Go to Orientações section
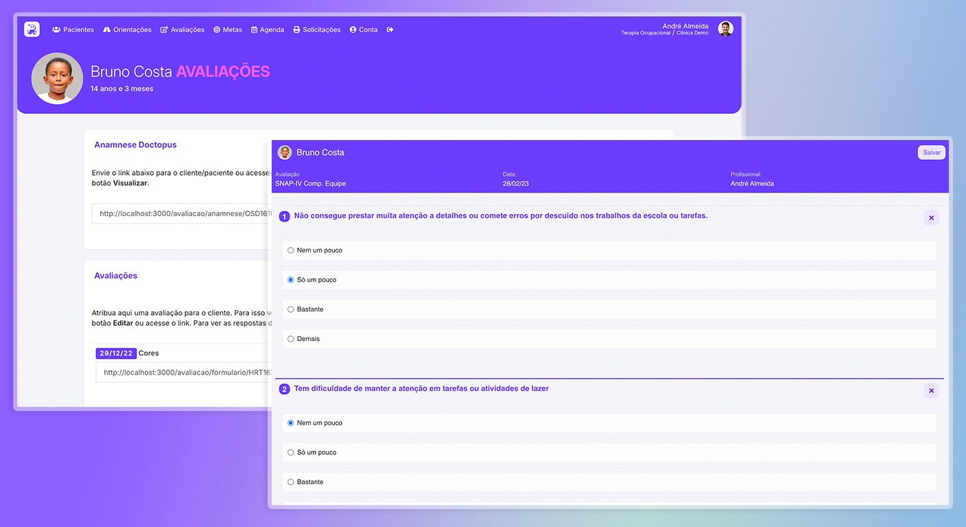This screenshot has height=527, width=966. 127,30
